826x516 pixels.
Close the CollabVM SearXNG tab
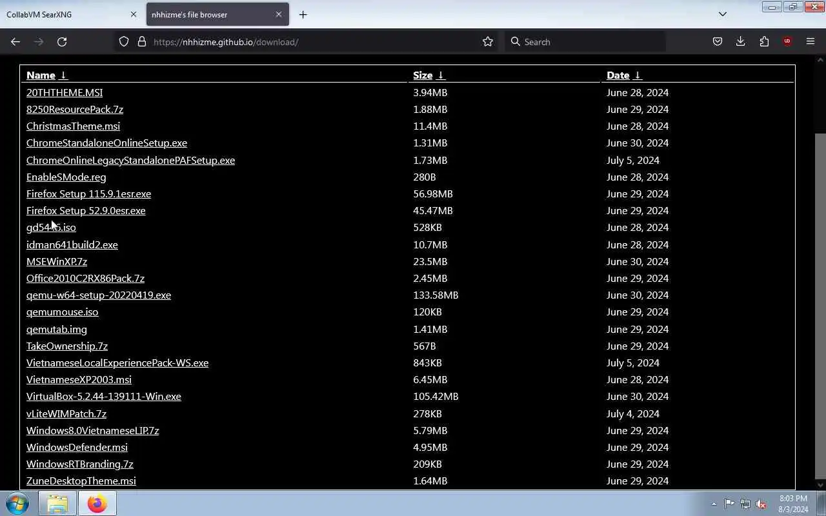coord(134,14)
